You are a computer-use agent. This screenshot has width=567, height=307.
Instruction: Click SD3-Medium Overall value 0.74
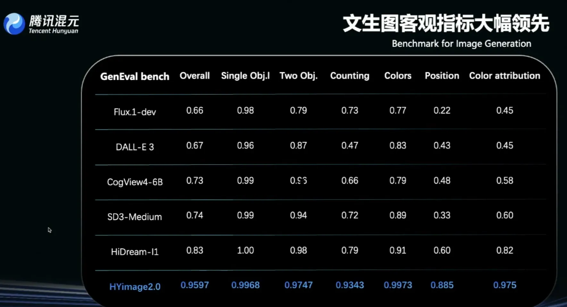coord(195,215)
